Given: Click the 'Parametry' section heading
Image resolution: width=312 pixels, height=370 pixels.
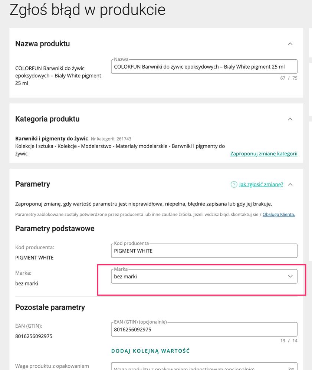Looking at the screenshot, I should pos(33,184).
